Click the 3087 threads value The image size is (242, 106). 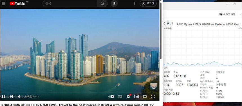[x=179, y=85]
